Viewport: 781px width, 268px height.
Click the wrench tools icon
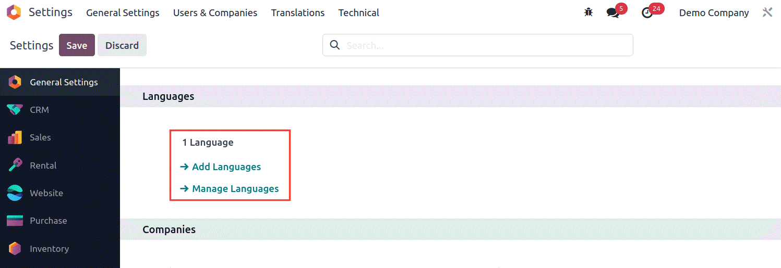click(767, 12)
